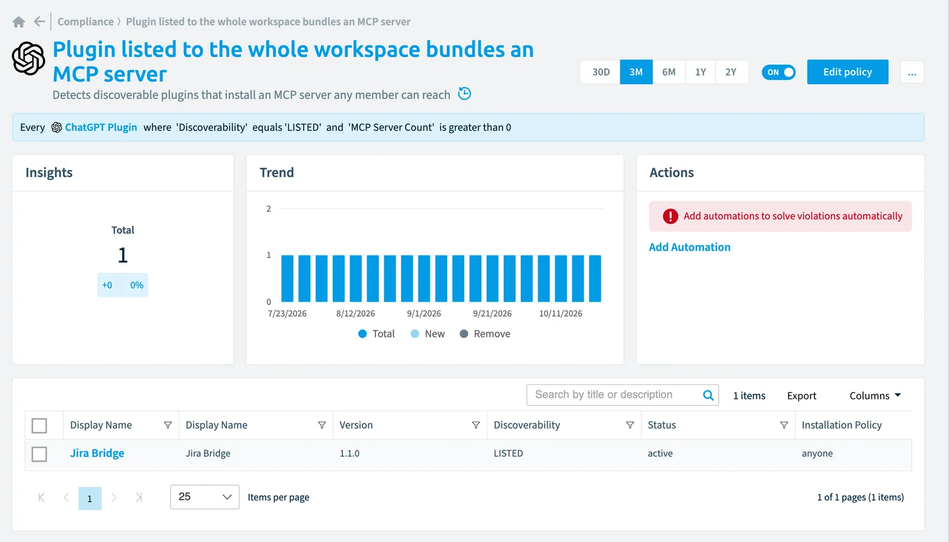Open the items per page dropdown

(205, 497)
